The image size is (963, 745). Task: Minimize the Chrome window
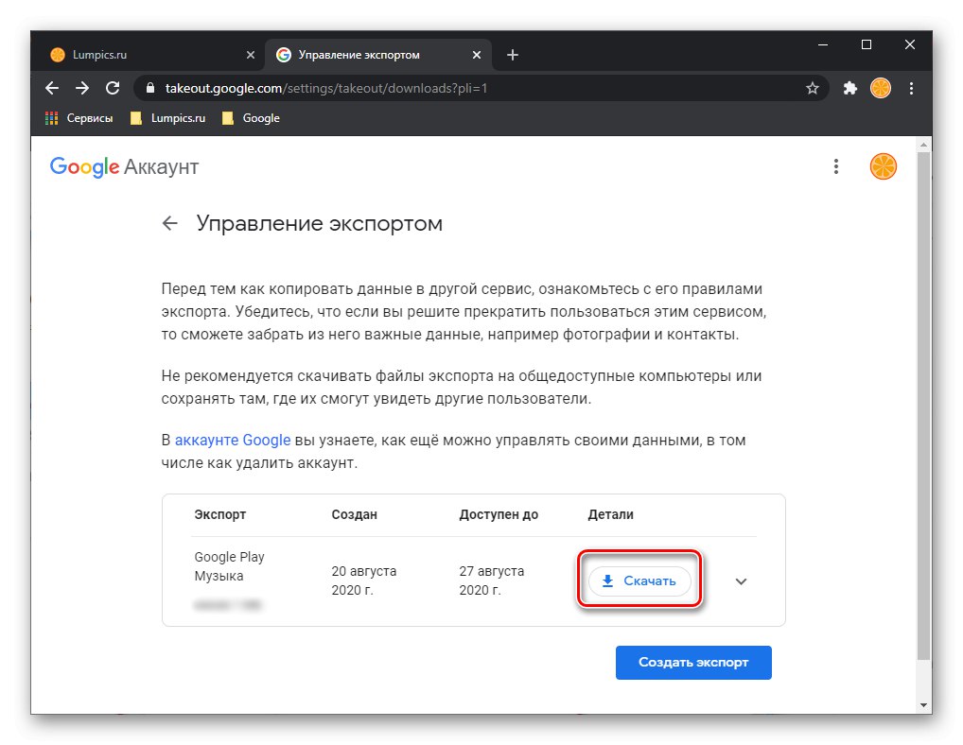823,44
